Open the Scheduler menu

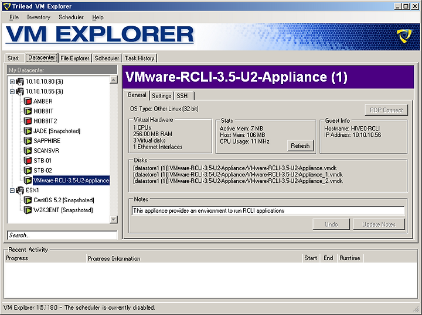(71, 18)
